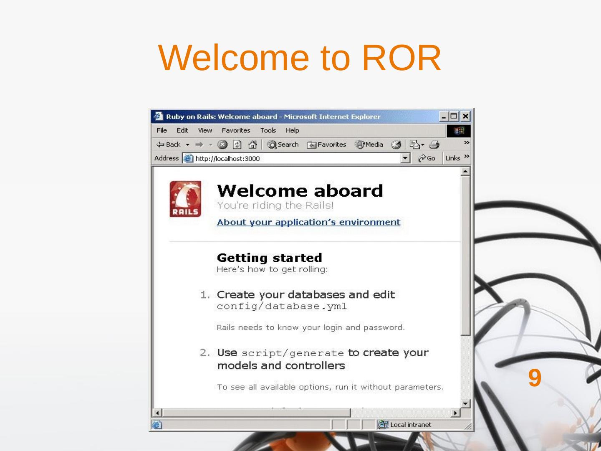Click "To see all available options" text
Image resolution: width=601 pixels, height=451 pixels.
(330, 387)
